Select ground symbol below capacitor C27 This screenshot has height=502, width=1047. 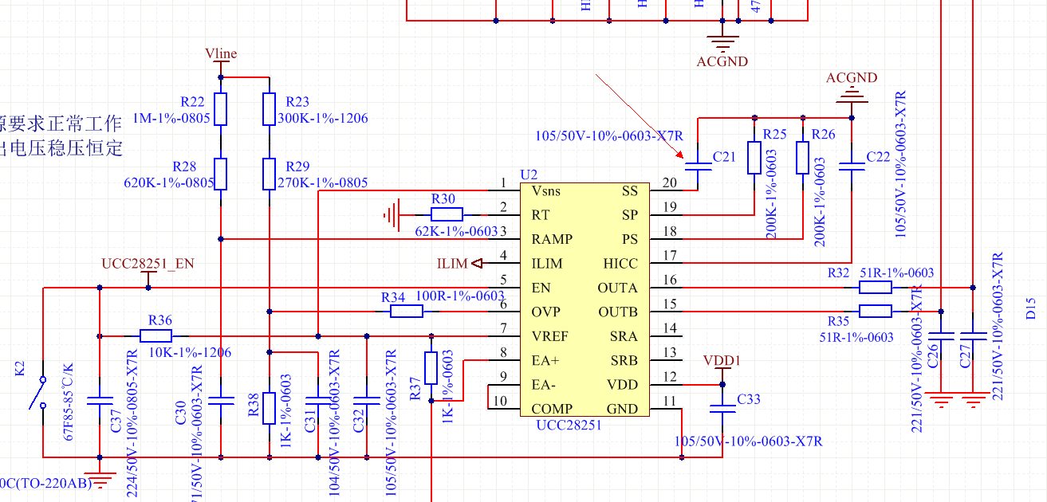[973, 401]
